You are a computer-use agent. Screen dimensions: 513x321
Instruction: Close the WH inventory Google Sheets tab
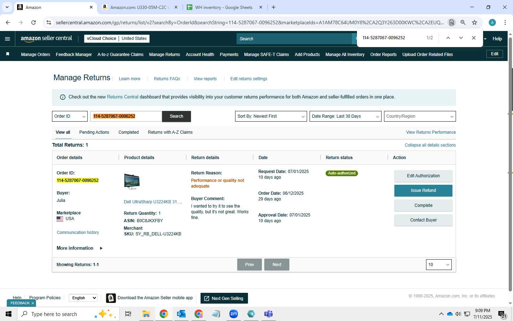coord(261,7)
